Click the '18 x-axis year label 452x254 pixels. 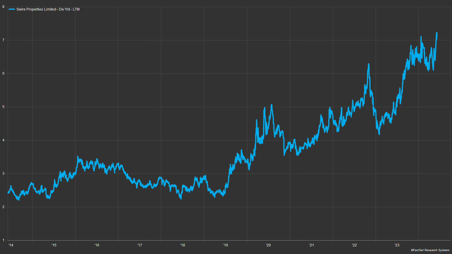point(182,245)
